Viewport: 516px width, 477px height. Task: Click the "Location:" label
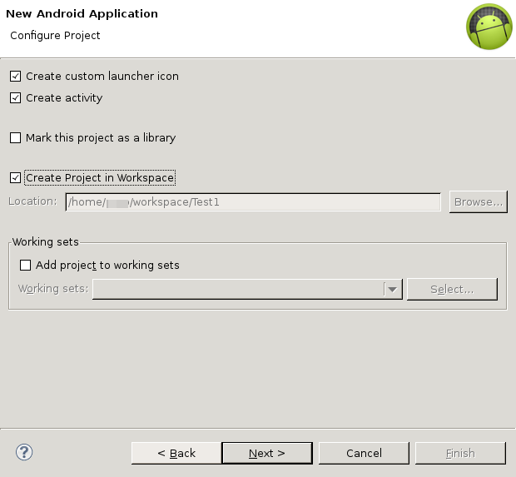[x=32, y=201]
